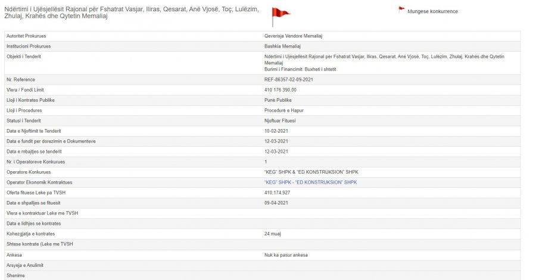Click the Arsyeja e Anulimit label
536x280 pixels.
25,265
